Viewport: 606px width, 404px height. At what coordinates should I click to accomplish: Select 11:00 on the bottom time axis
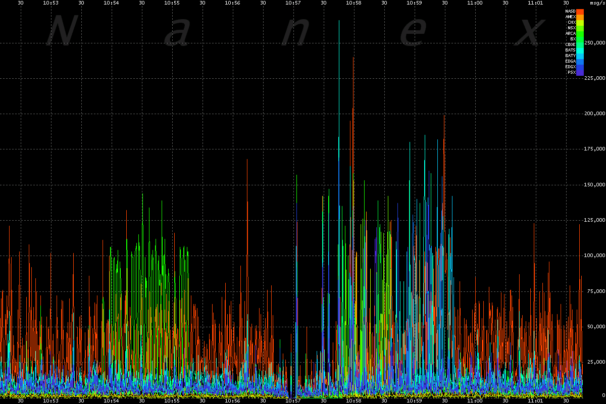click(475, 401)
